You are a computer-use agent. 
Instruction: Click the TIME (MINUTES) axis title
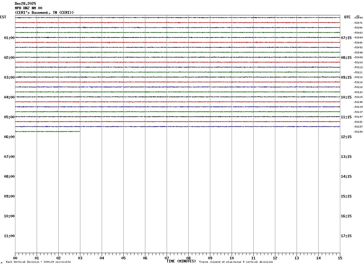point(181,261)
